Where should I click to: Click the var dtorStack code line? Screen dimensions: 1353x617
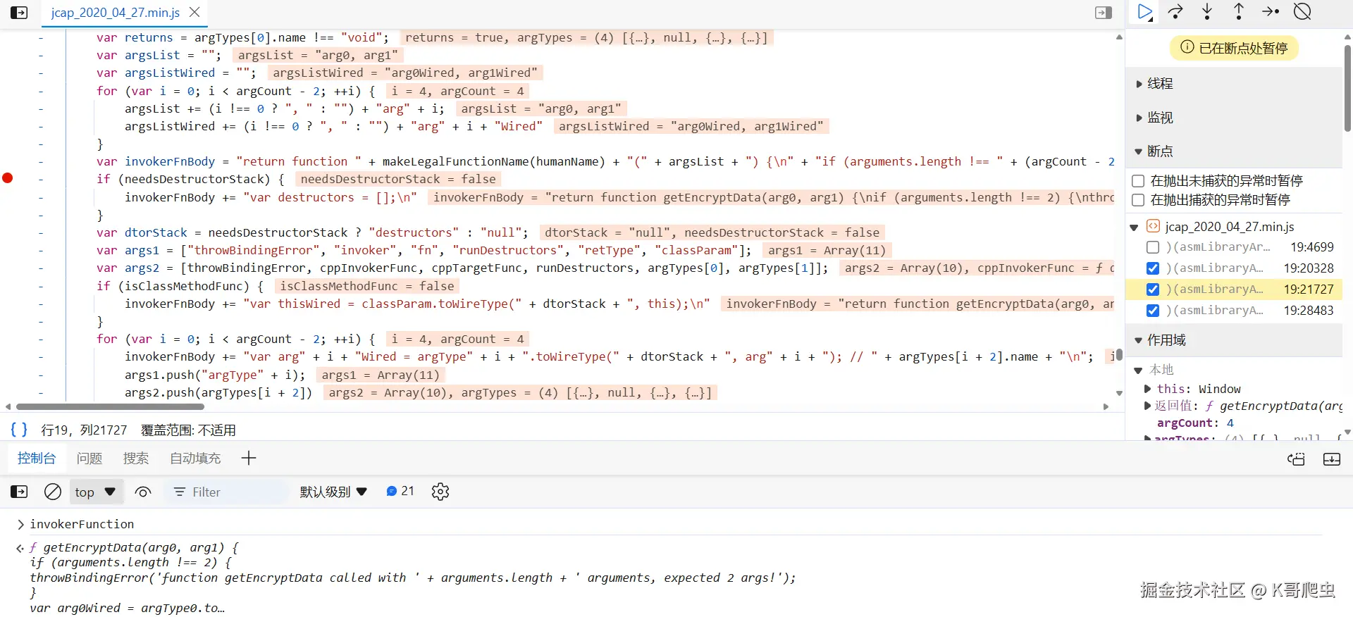point(312,232)
